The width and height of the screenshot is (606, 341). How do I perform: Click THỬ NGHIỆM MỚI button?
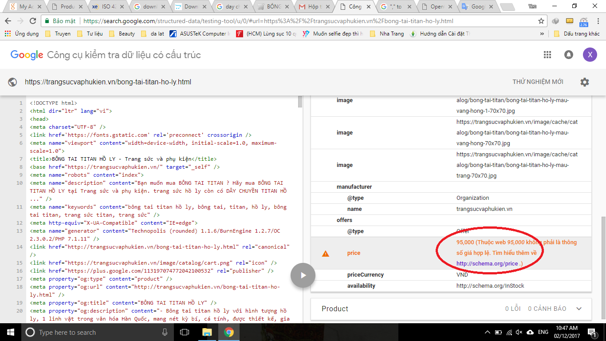click(538, 82)
